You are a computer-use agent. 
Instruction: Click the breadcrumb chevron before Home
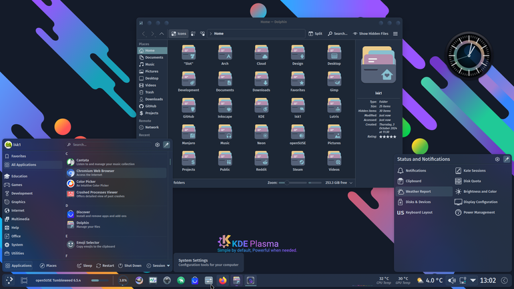(211, 33)
